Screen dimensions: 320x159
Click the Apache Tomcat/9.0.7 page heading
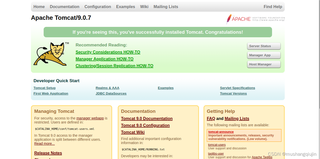tap(61, 18)
